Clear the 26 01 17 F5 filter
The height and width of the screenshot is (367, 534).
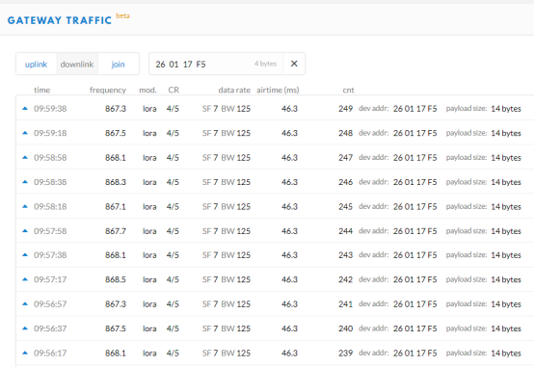294,64
